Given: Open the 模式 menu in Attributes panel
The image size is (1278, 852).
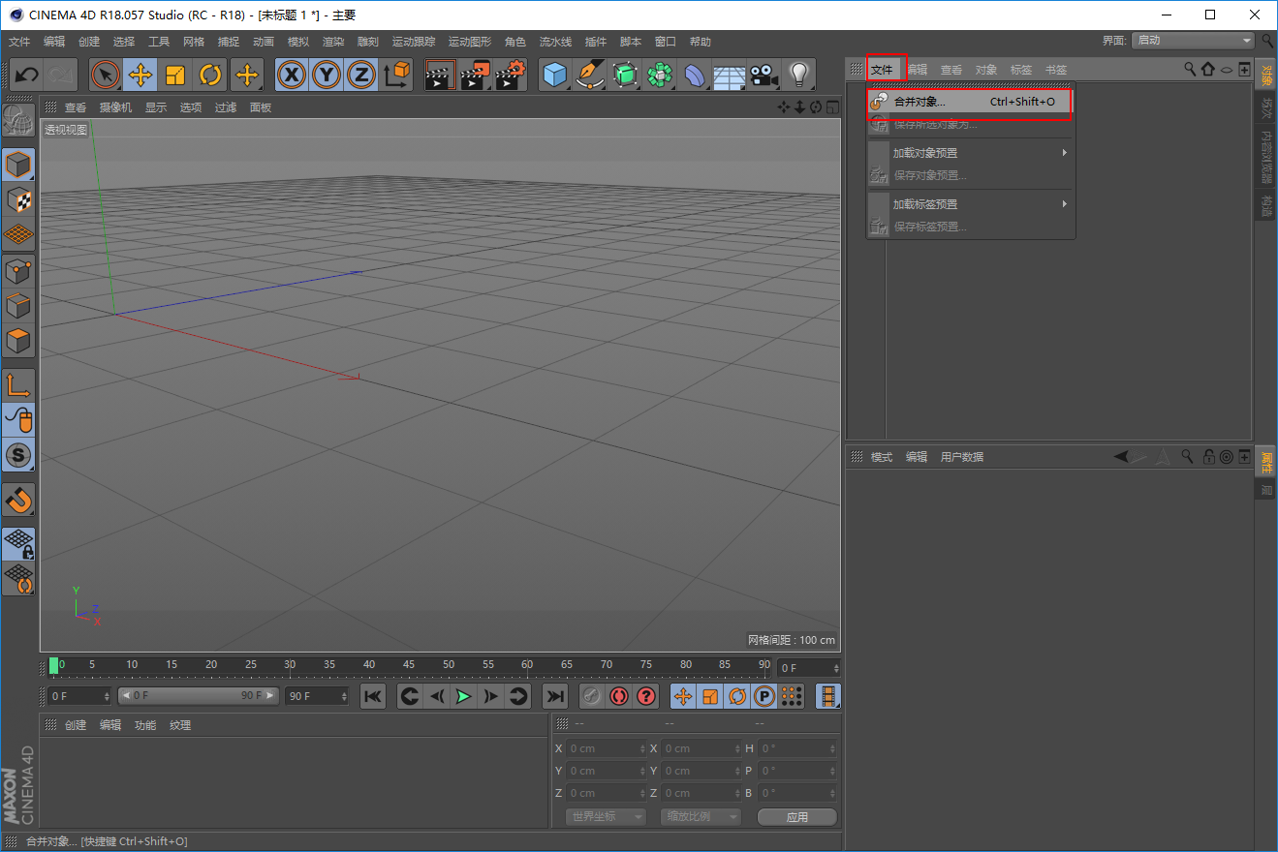Looking at the screenshot, I should [x=882, y=457].
